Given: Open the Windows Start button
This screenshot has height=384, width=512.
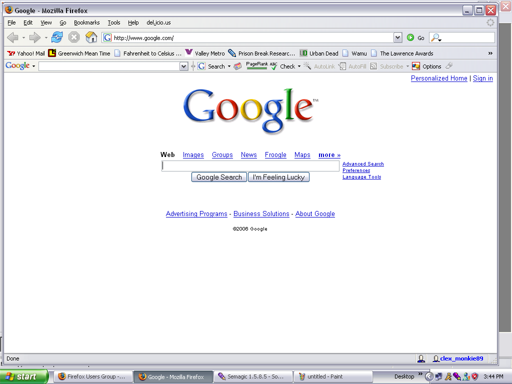Looking at the screenshot, I should tap(24, 376).
